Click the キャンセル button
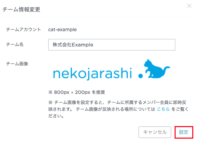This screenshot has height=141, width=197. [x=155, y=132]
